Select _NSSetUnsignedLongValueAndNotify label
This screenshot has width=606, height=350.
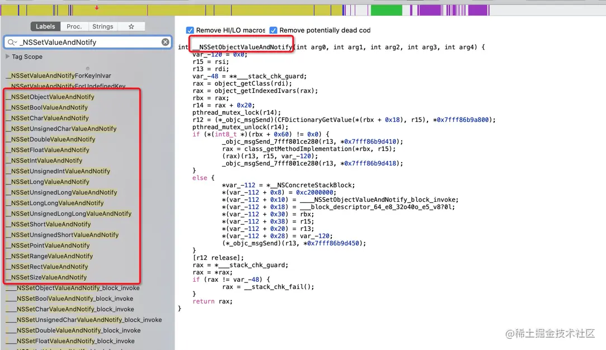pyautogui.click(x=62, y=192)
